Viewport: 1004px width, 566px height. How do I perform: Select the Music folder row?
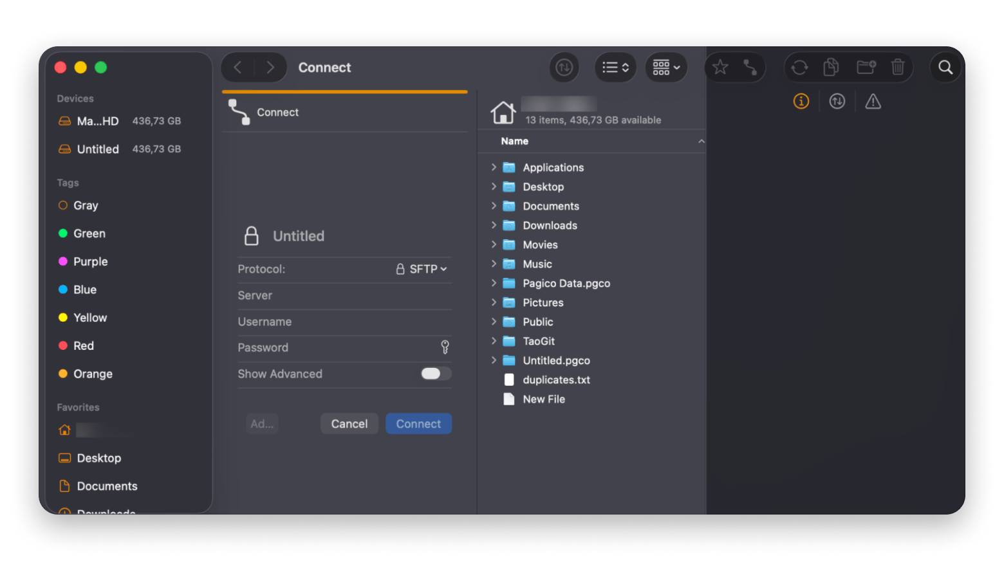point(592,264)
